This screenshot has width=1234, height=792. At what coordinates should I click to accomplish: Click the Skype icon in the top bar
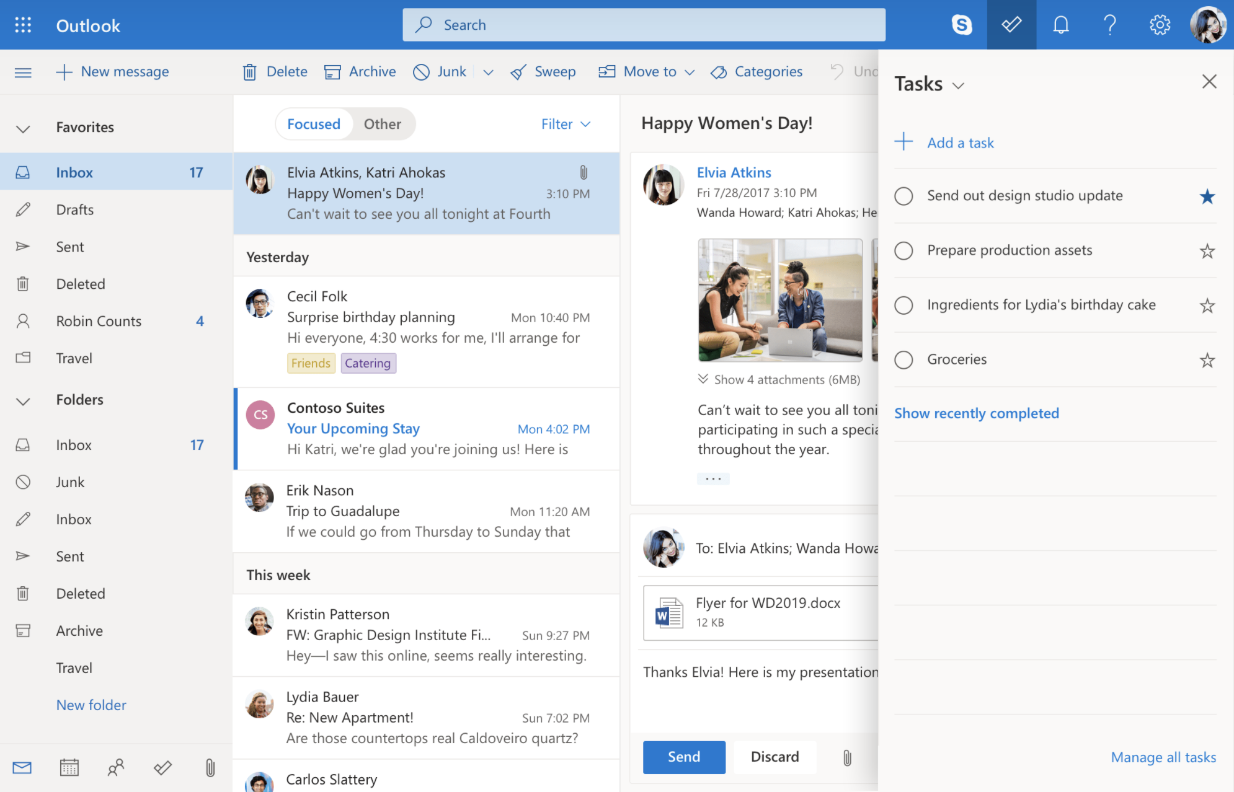coord(962,25)
